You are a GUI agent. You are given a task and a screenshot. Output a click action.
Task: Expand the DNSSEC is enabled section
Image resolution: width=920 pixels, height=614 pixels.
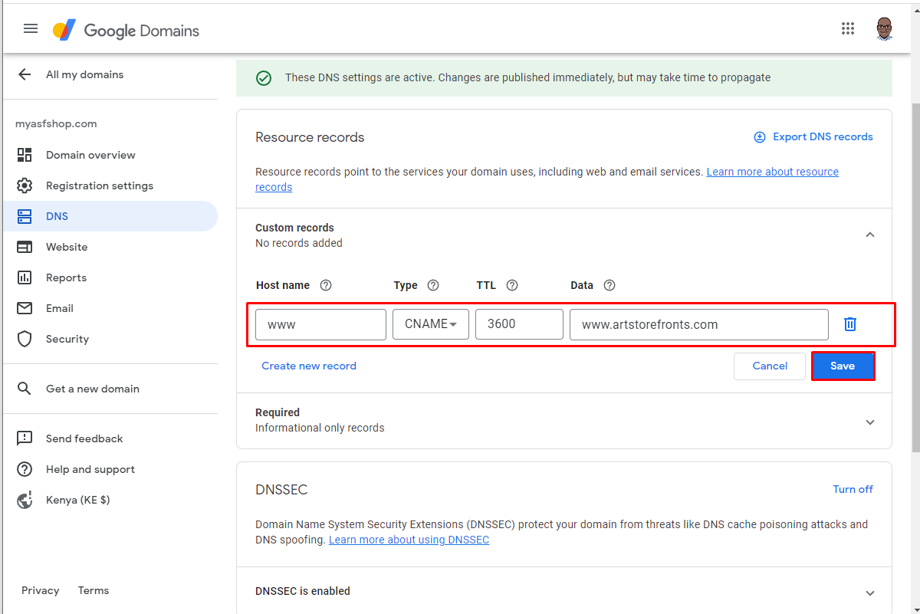coord(869,591)
